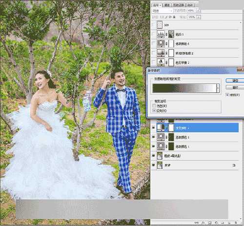Open the layer style fx icon

click(203, 223)
